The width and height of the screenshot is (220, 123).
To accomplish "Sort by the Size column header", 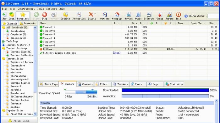I will 130,23.
